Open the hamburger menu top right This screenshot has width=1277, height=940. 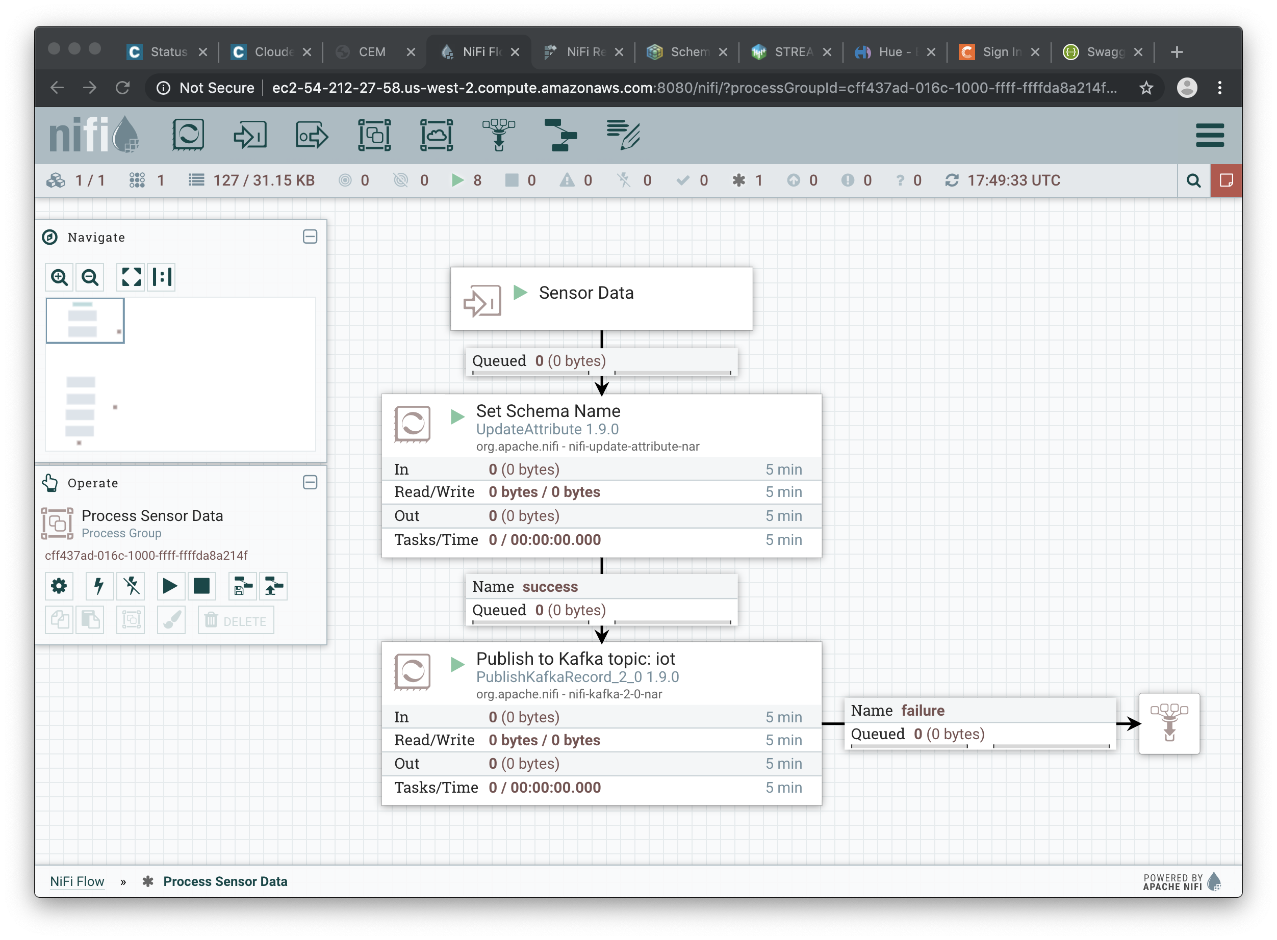click(x=1211, y=135)
